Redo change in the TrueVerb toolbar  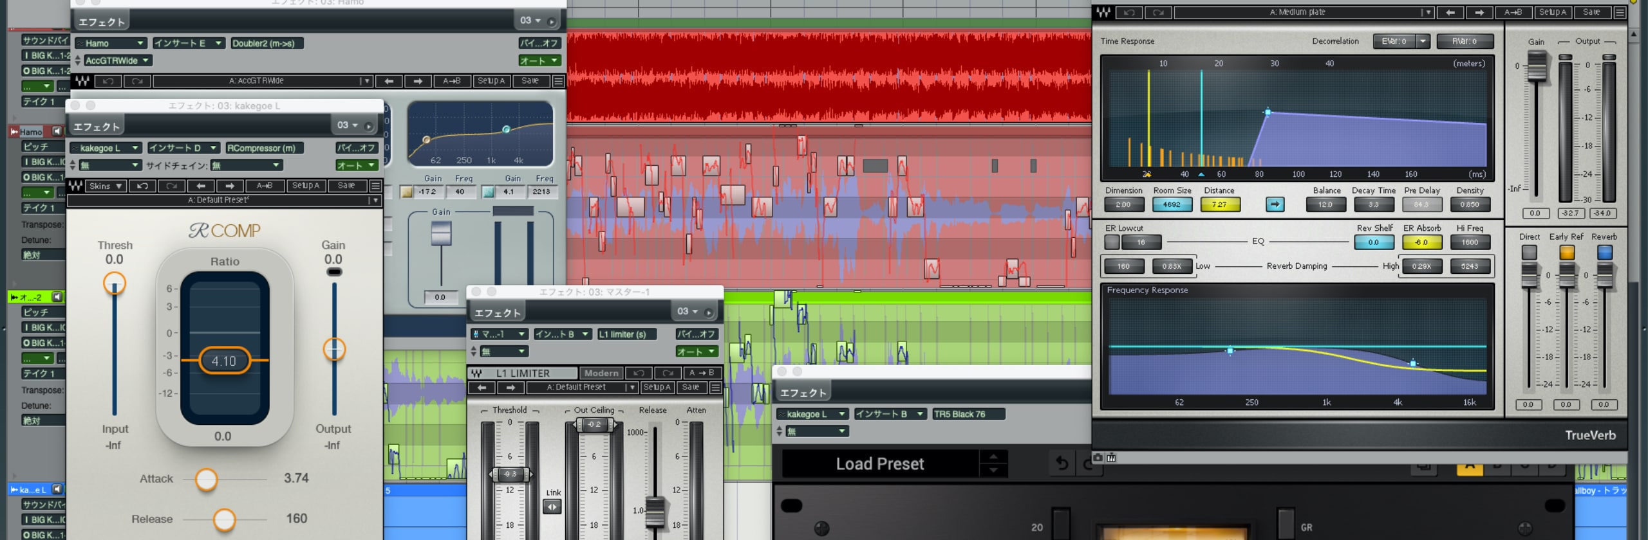pos(1158,12)
